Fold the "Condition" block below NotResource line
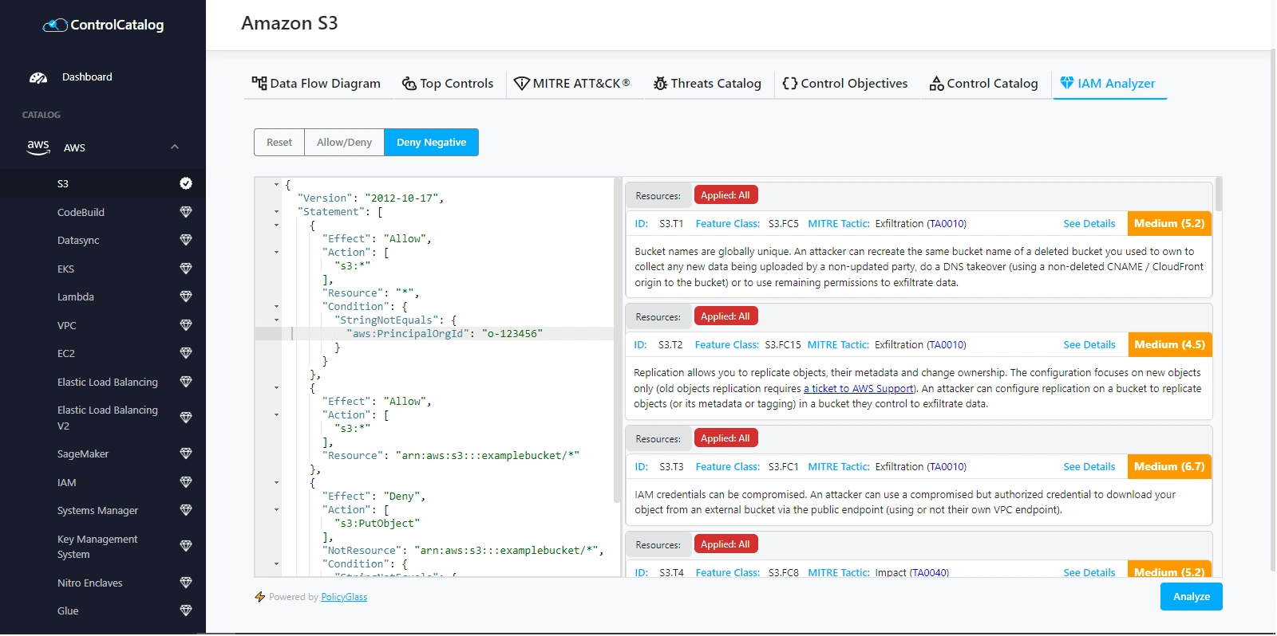Image resolution: width=1277 pixels, height=636 pixels. (277, 564)
